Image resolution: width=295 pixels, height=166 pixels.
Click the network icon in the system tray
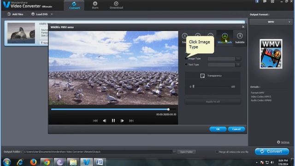click(267, 162)
